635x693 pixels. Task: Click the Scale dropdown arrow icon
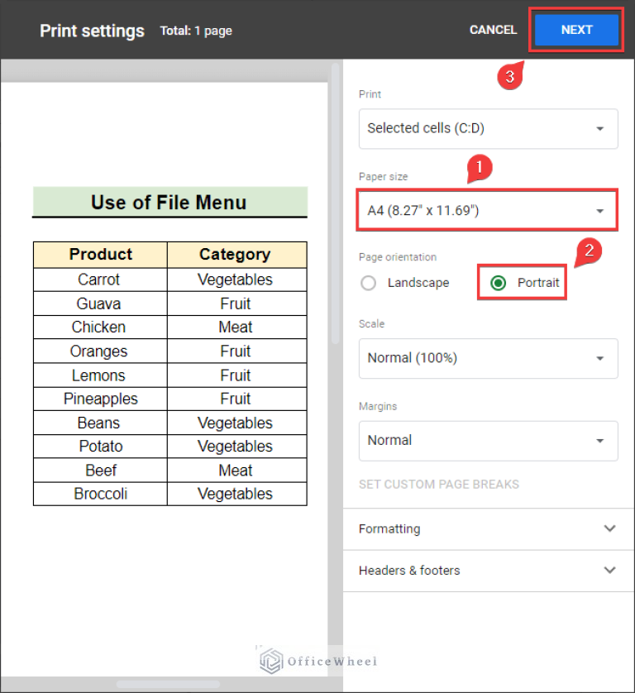(600, 359)
